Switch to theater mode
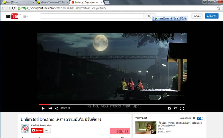This screenshot has height=138, width=223. [x=176, y=109]
